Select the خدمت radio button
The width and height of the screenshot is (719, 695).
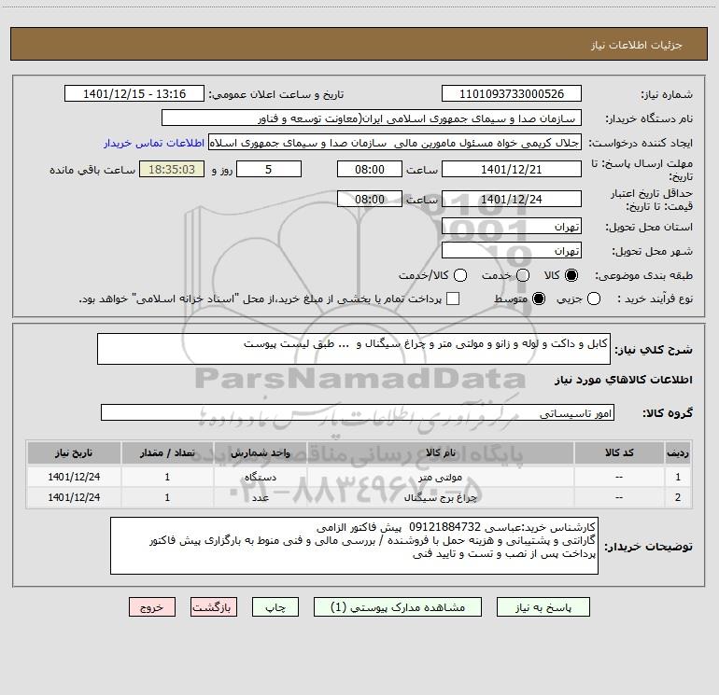[523, 275]
